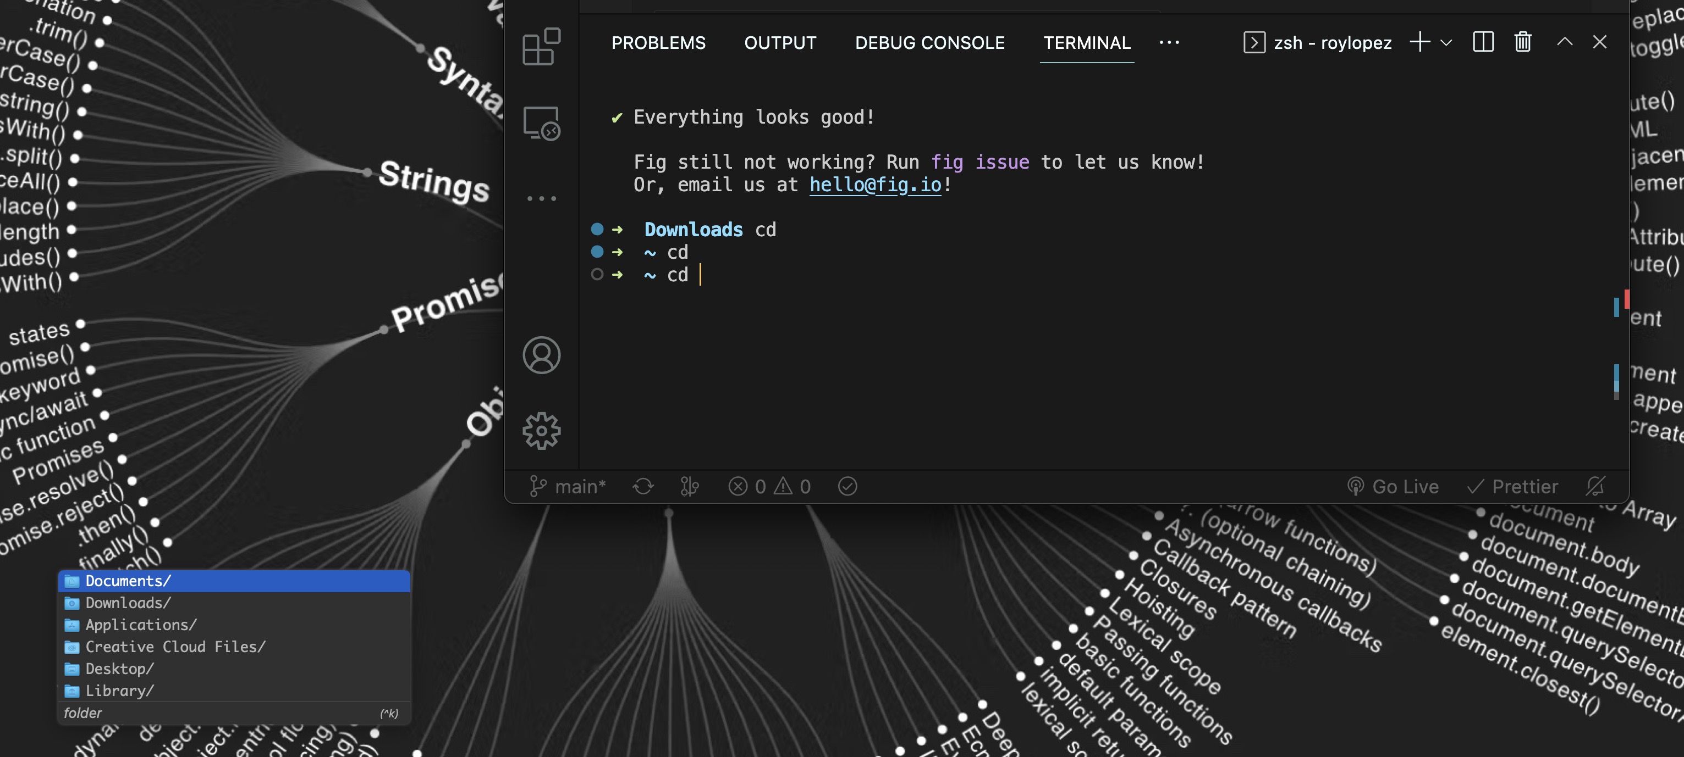
Task: Click the Split Terminal icon
Action: point(1483,42)
